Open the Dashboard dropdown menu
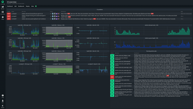Screen dimensions: 193x109 coord(10,6)
